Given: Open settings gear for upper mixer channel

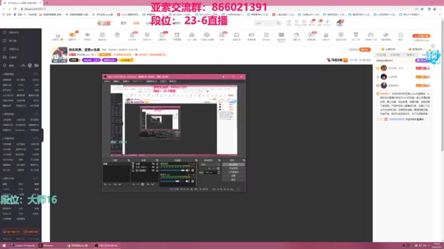Looking at the screenshot, I should pyautogui.click(x=193, y=170).
